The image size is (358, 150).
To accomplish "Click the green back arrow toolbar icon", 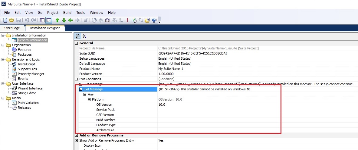I will (x=71, y=20).
